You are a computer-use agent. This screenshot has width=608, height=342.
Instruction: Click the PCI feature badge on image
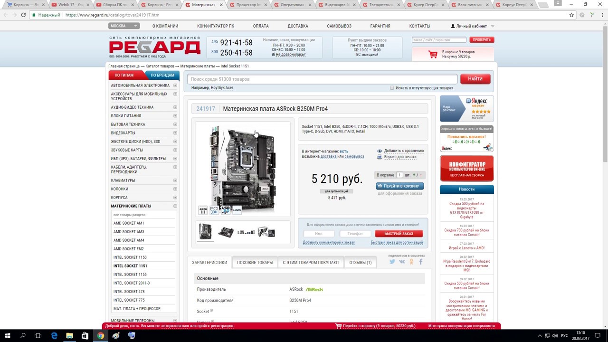coord(214,210)
